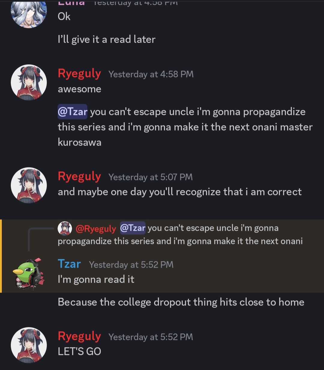This screenshot has height=370, width=324.
Task: Click Ryeguly's username above "LET'S GO"
Action: coord(79,336)
